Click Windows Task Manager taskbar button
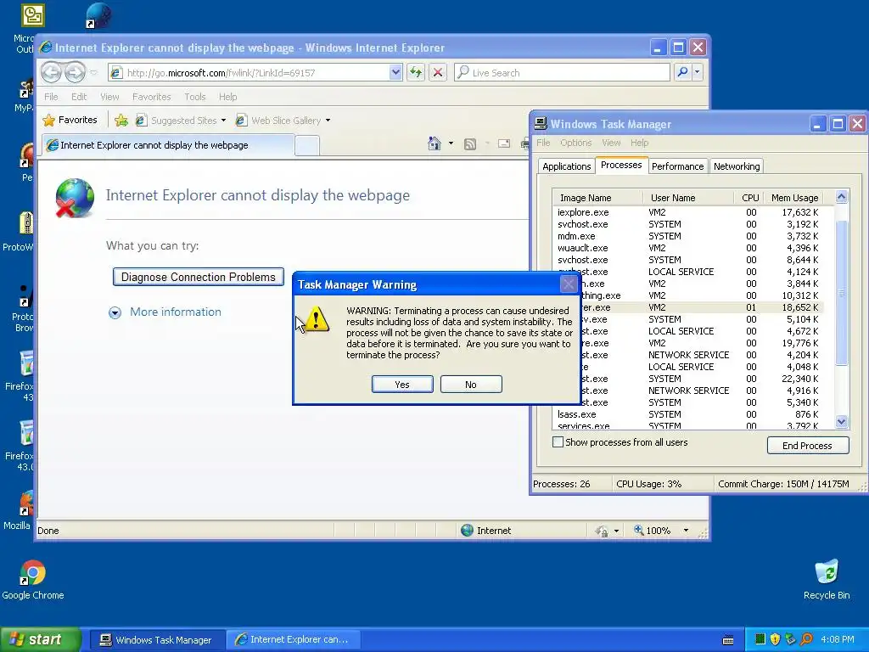This screenshot has width=869, height=652. (x=155, y=640)
